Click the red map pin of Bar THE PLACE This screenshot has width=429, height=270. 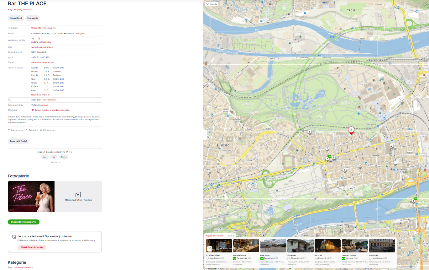tap(351, 130)
